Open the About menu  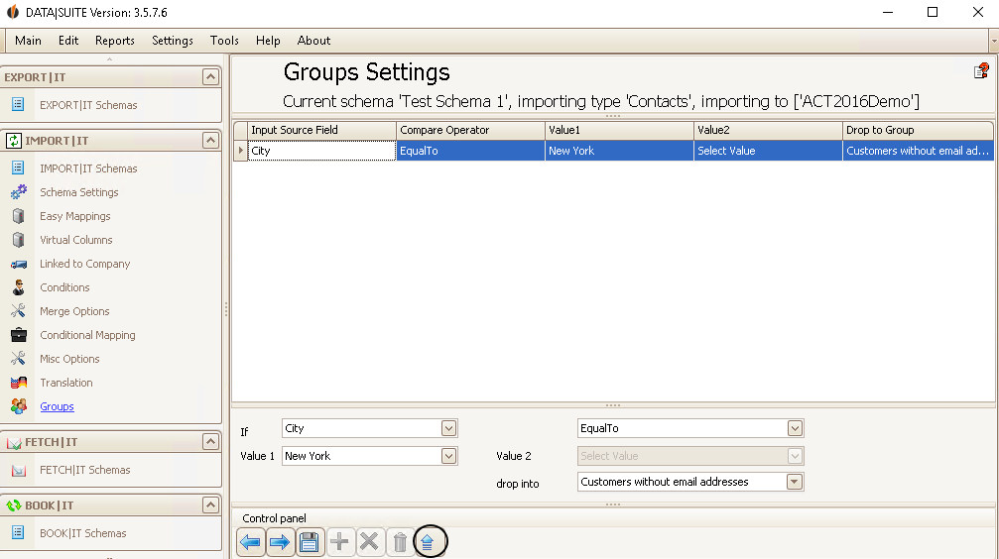coord(313,40)
